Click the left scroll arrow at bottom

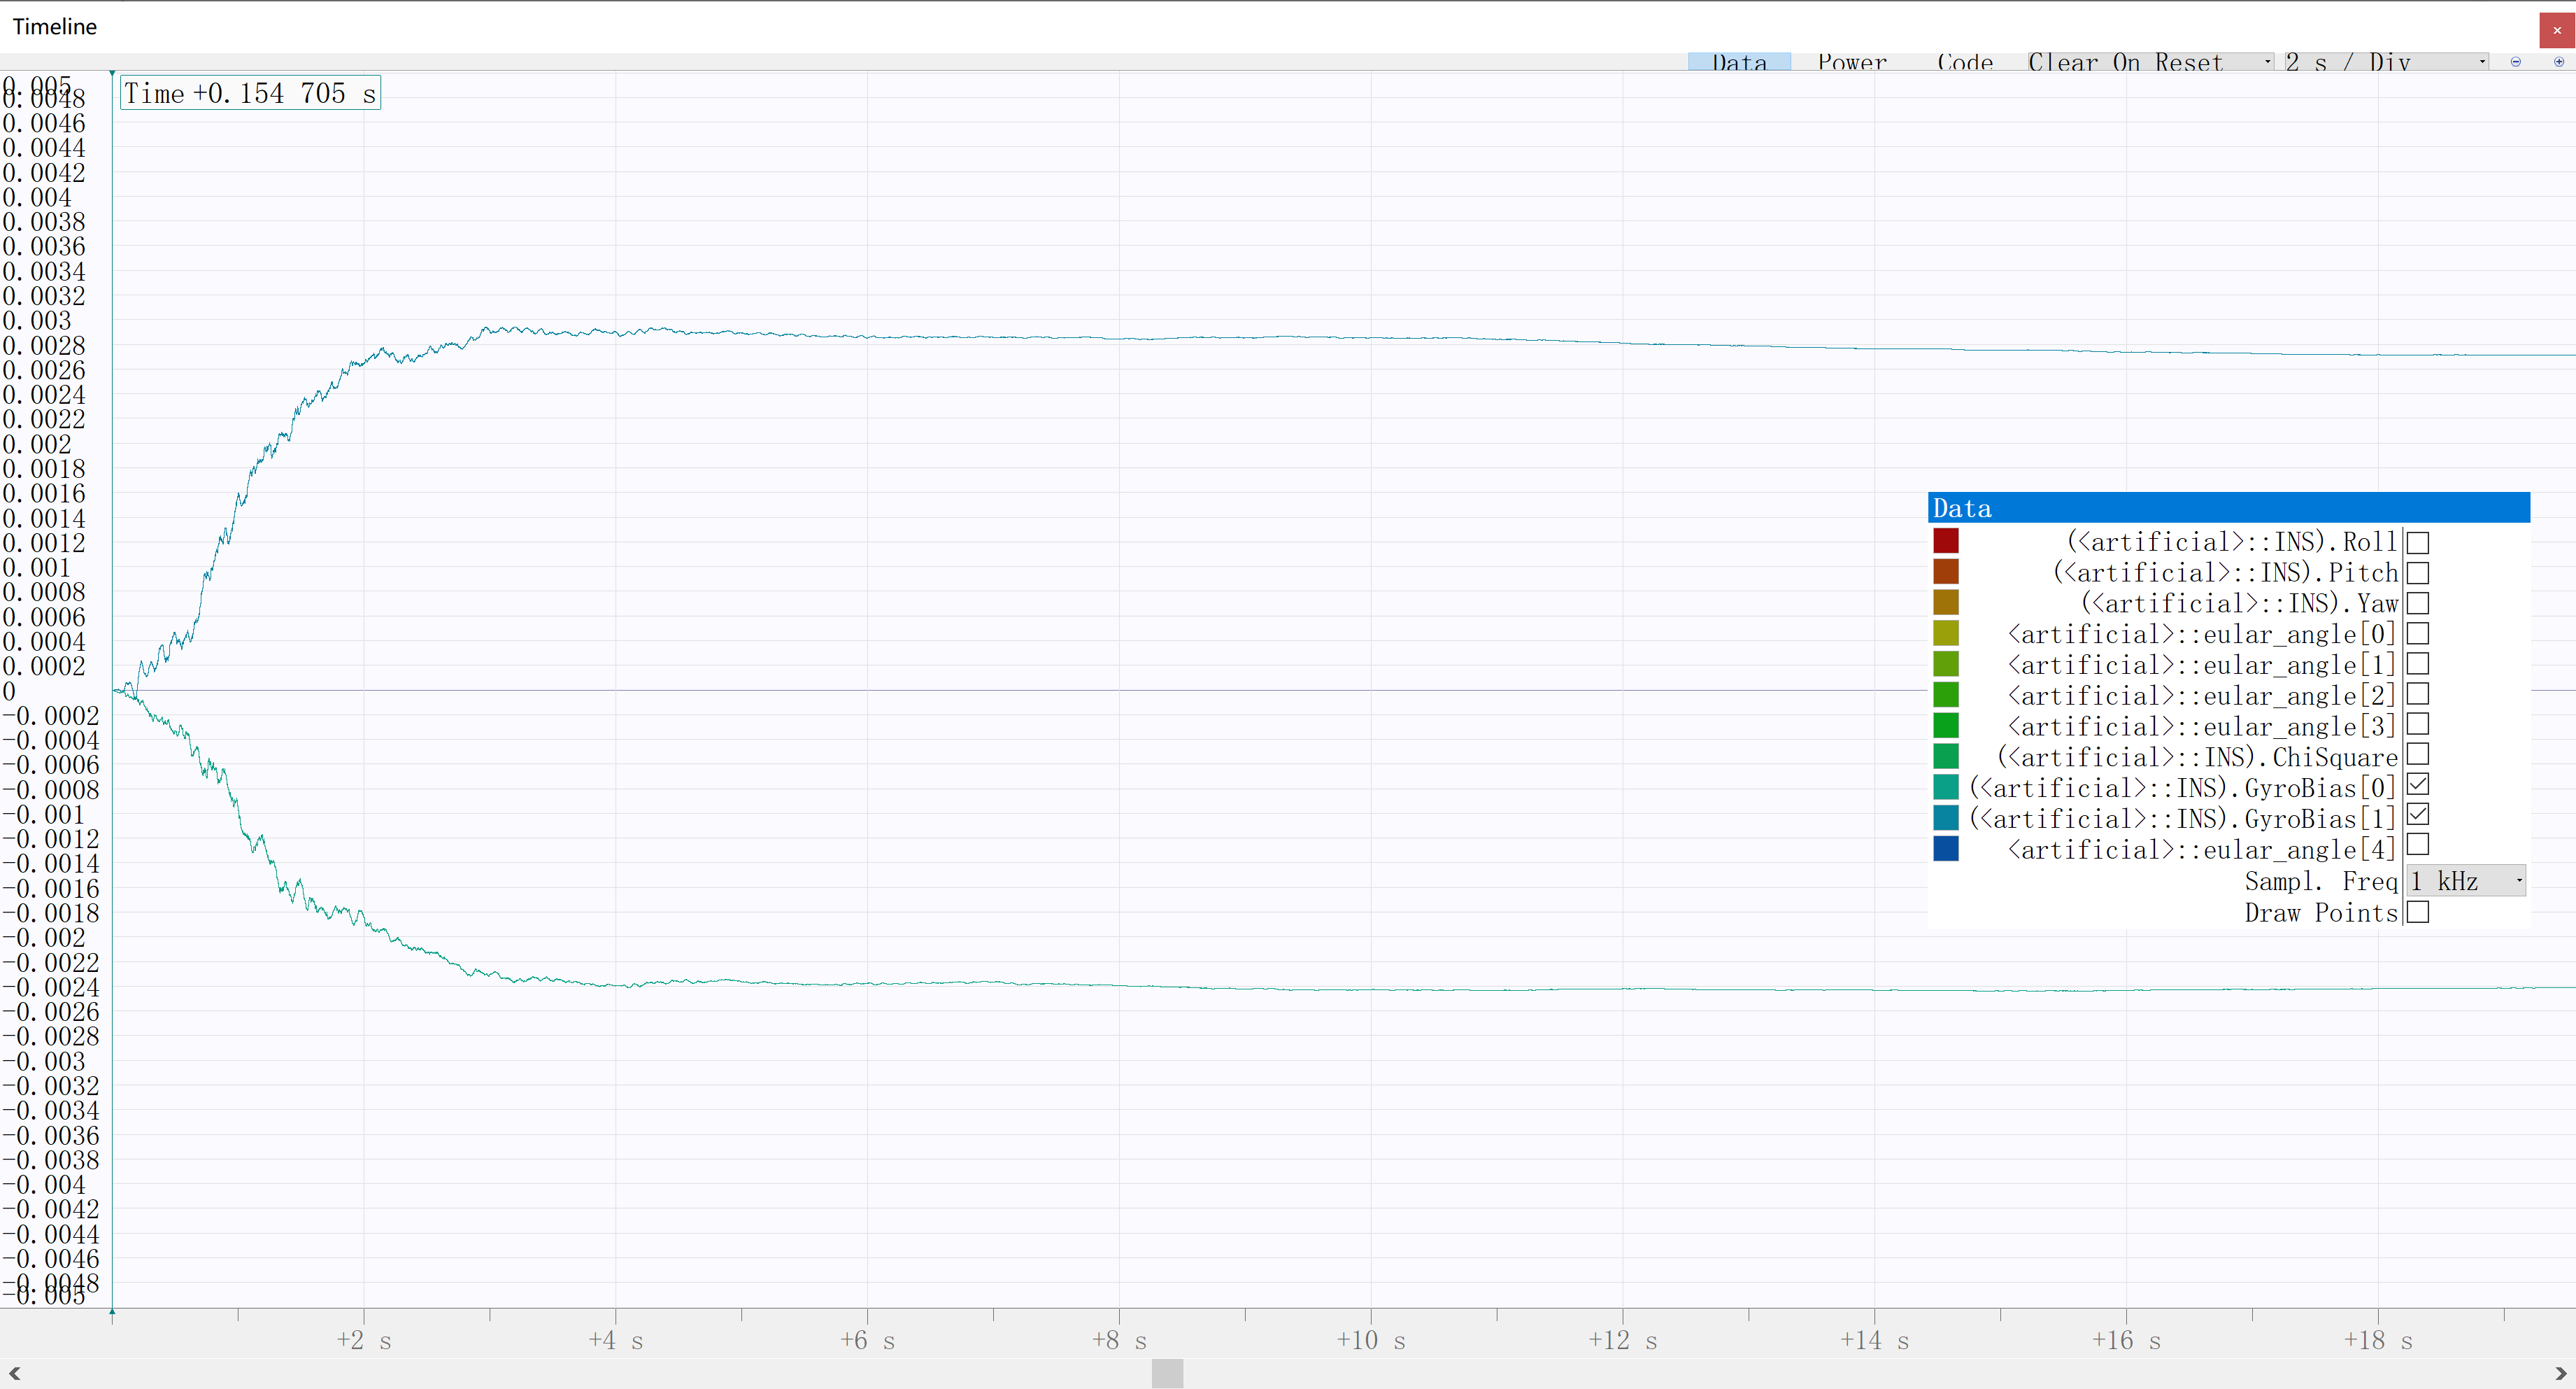click(14, 1373)
